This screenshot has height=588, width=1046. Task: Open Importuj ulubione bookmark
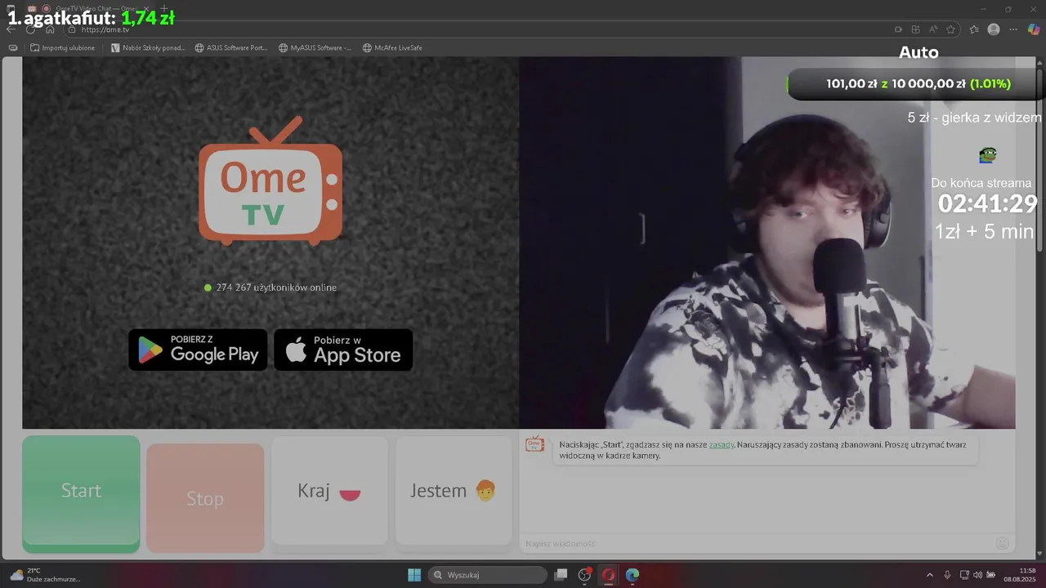point(63,47)
